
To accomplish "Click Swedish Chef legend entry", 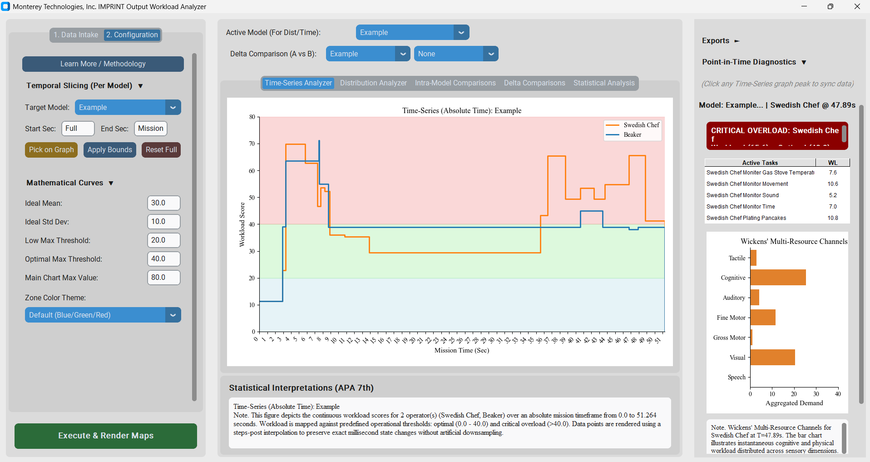I will pos(633,125).
